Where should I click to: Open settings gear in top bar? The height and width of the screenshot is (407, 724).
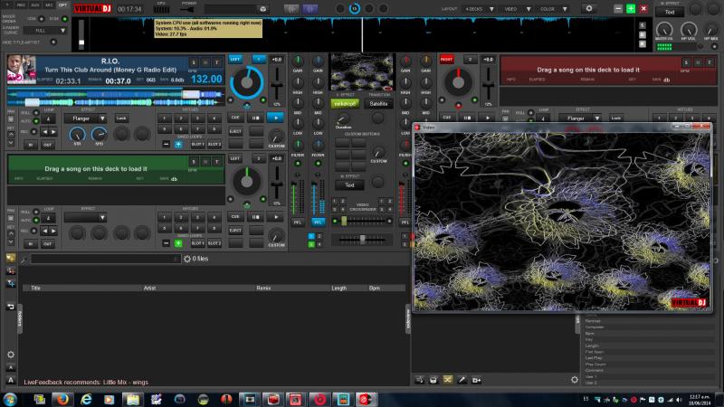[x=589, y=9]
